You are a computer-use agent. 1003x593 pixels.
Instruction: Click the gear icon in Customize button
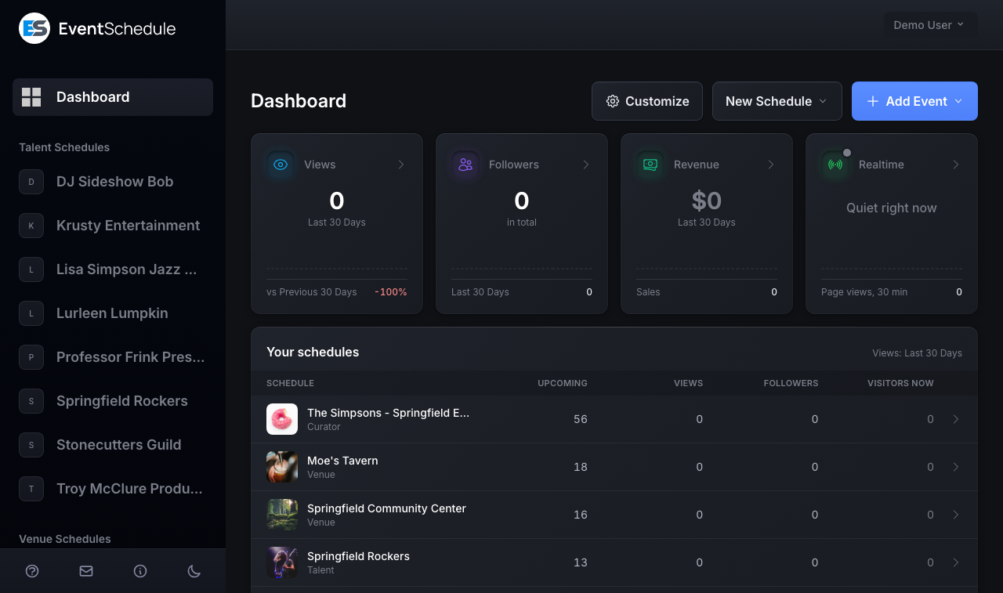[613, 101]
